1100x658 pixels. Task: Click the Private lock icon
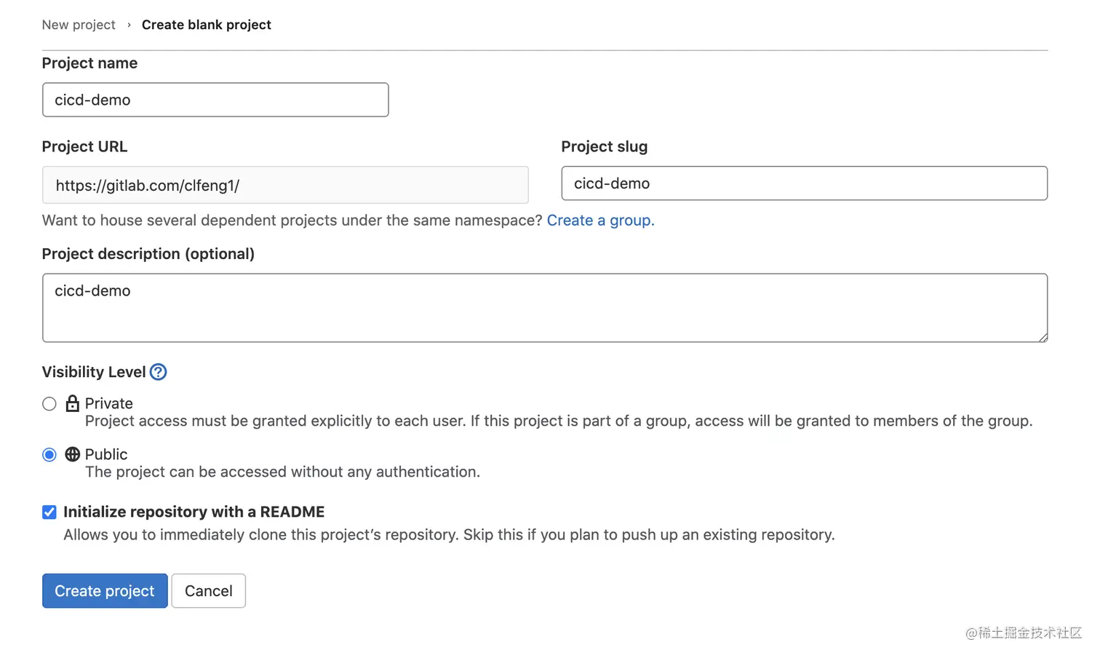click(72, 403)
